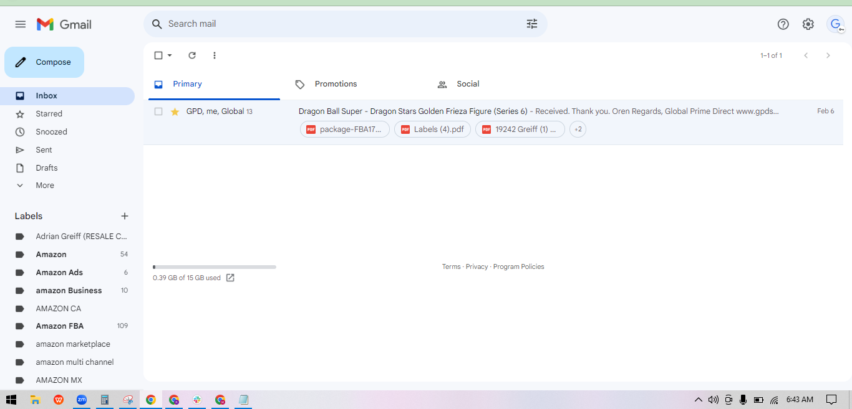Open Windows Start menu

[x=11, y=400]
